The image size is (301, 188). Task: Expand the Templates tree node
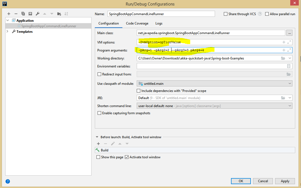pyautogui.click(x=7, y=31)
